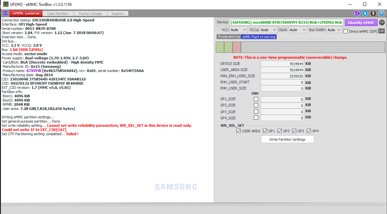Image resolution: width=387 pixels, height=214 pixels.
Task: Click the DEVICE SIZE value field
Action: click(282, 64)
